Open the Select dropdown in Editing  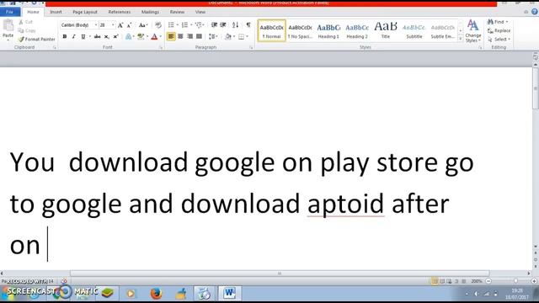click(x=499, y=40)
